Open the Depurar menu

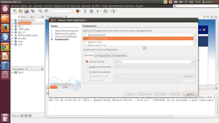(x=86, y=6)
